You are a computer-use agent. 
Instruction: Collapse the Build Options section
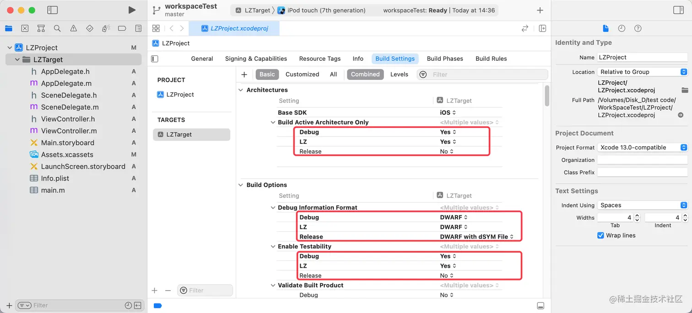click(241, 185)
